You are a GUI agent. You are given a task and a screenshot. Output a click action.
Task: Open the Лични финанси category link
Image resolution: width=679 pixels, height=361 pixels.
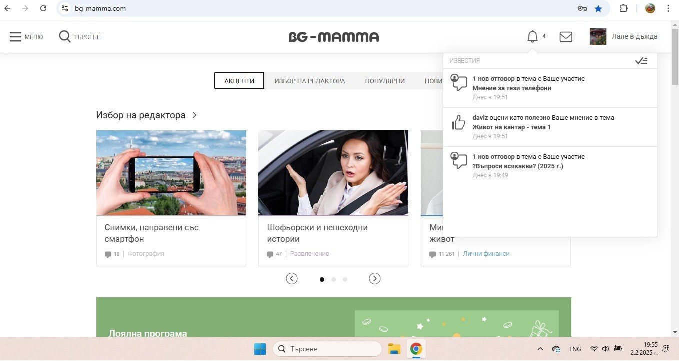[486, 254]
